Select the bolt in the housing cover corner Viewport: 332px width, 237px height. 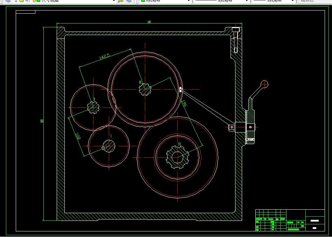pos(236,40)
